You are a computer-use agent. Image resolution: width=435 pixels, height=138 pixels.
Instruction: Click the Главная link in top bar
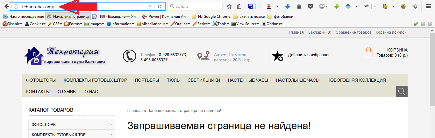tap(296, 32)
